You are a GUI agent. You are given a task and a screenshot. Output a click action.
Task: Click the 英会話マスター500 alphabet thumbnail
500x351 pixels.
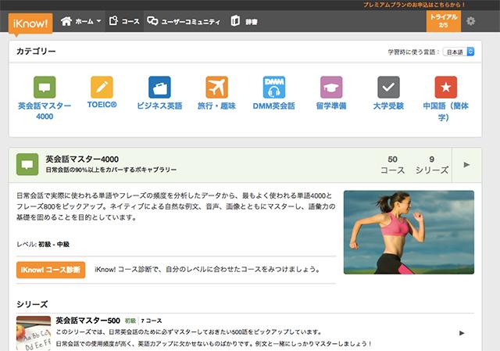point(34,334)
